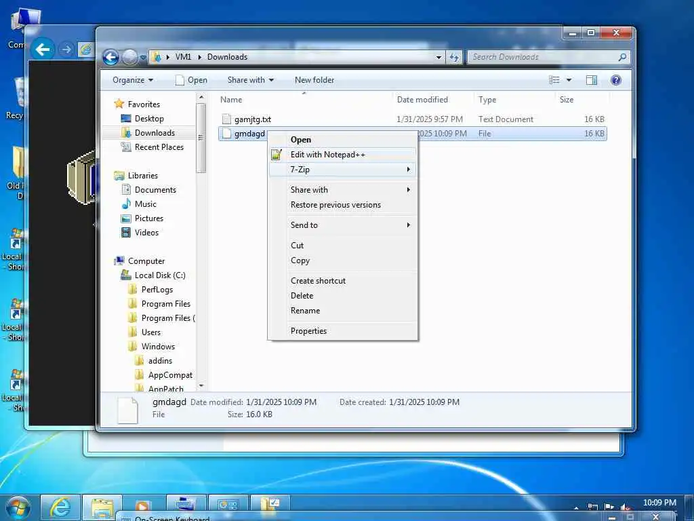Select Libraries in navigation pane

[142, 176]
